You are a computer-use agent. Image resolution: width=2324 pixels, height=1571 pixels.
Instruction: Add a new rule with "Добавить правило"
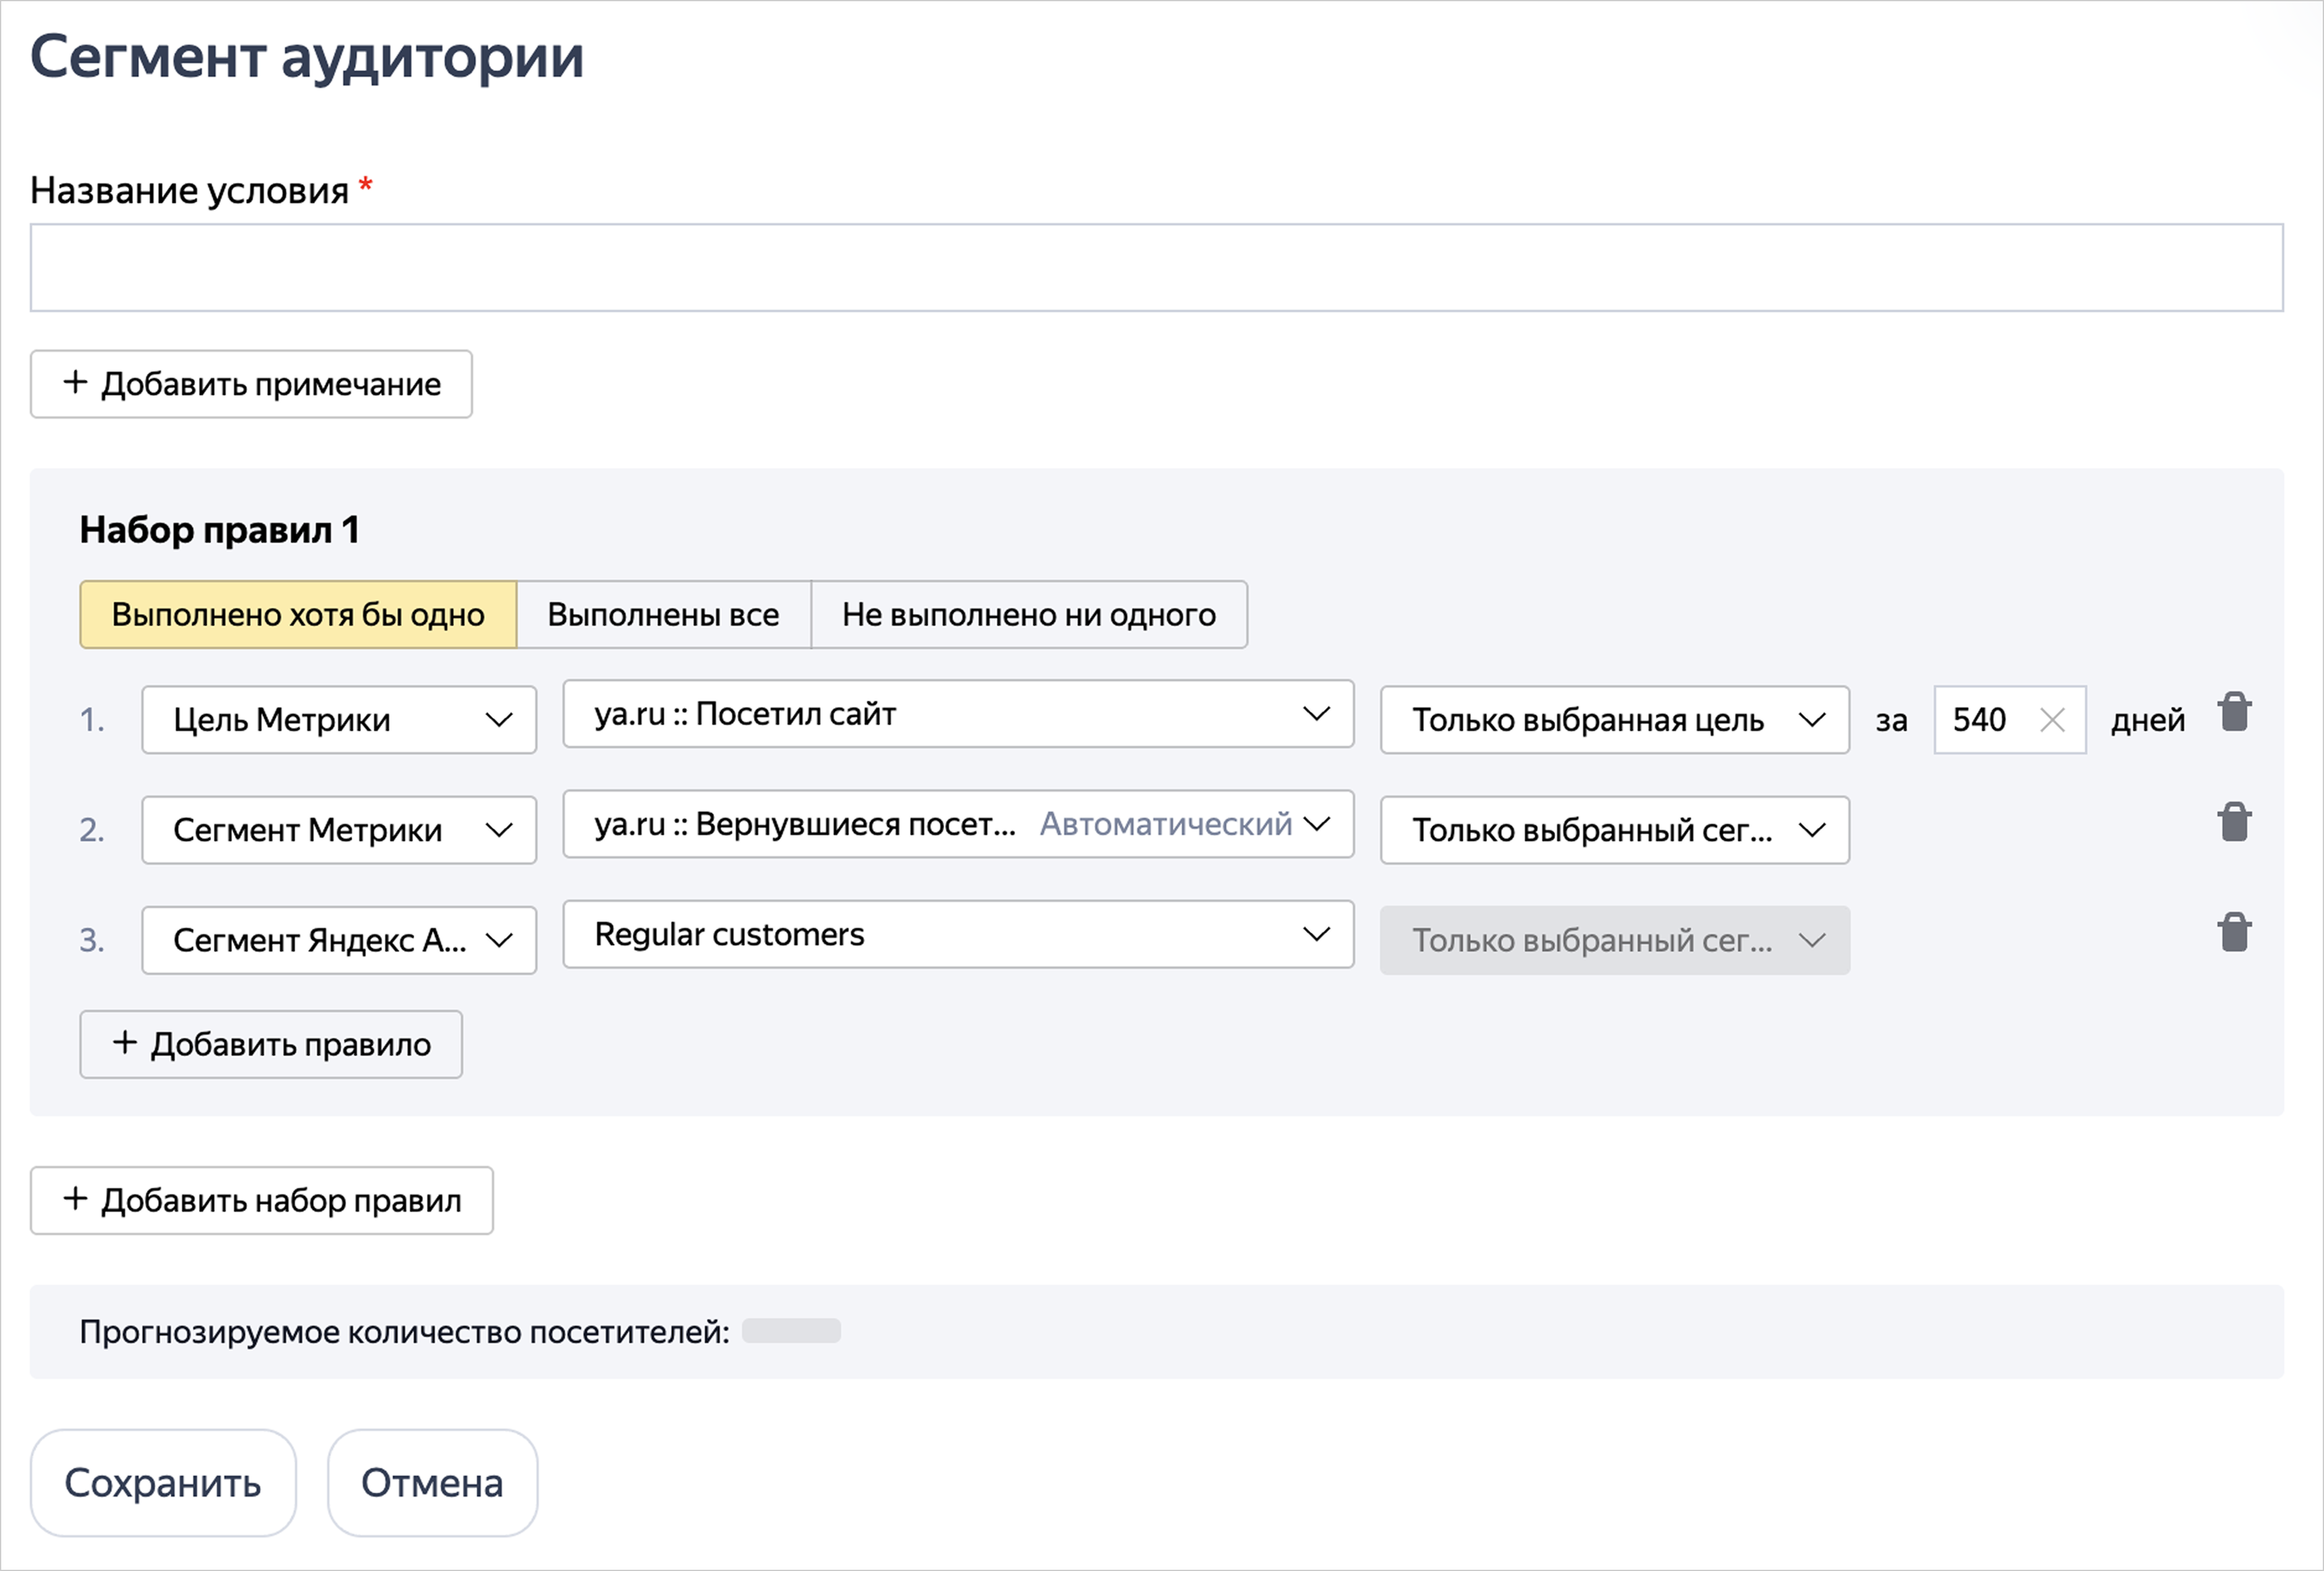point(271,1045)
